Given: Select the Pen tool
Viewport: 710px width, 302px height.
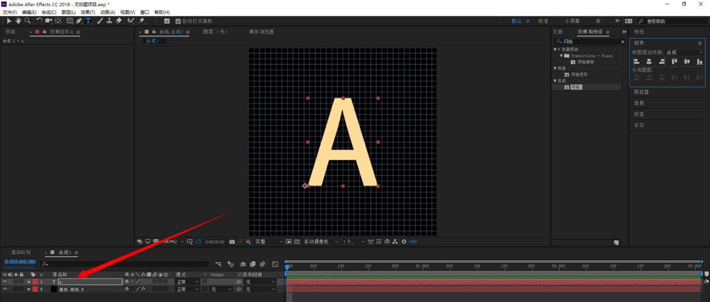Looking at the screenshot, I should [79, 21].
